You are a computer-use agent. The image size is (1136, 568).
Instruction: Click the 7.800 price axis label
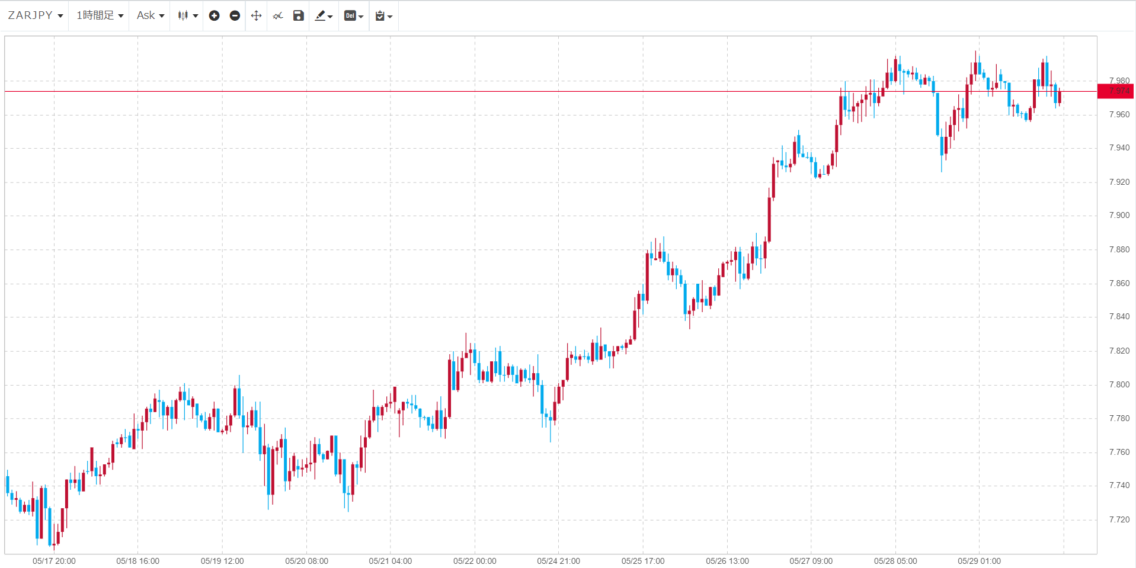point(1119,384)
